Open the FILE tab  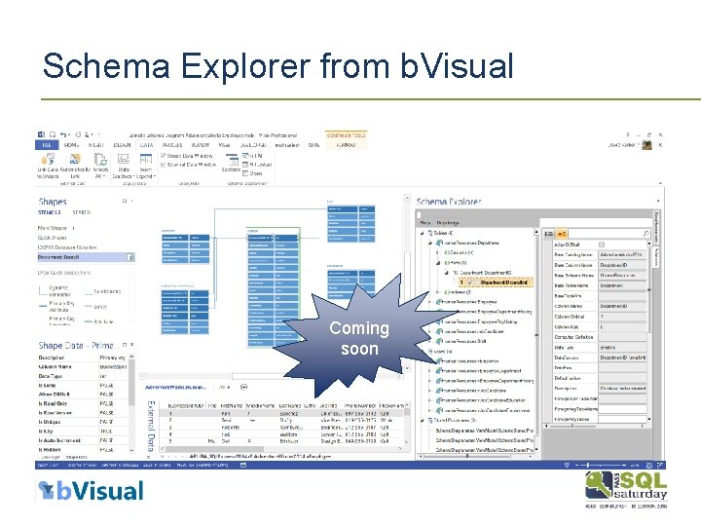(47, 145)
